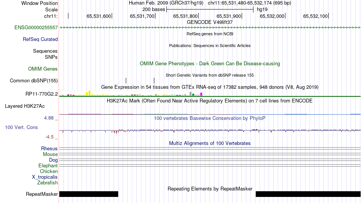
Task: Click the GENCODE V49lift37 track title
Action: [x=210, y=22]
